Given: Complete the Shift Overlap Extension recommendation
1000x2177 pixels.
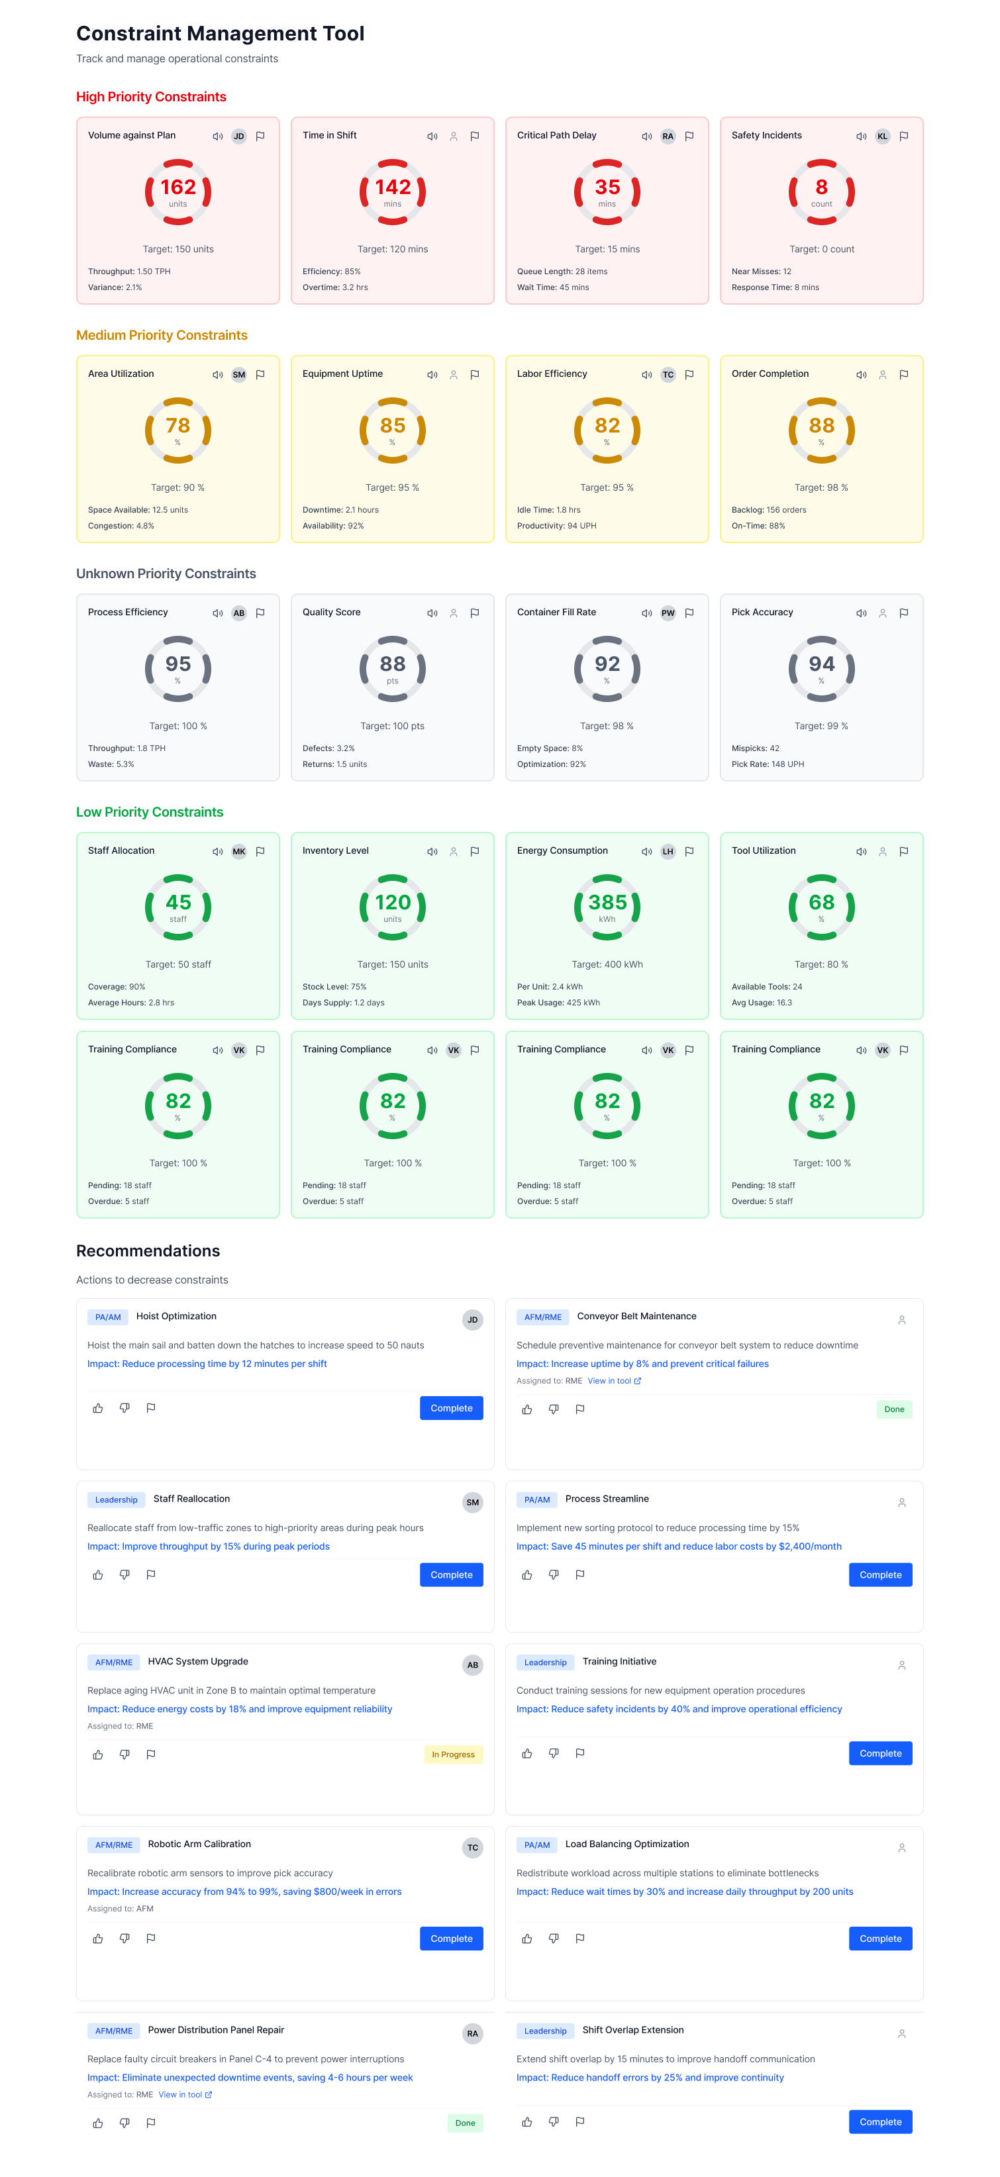Looking at the screenshot, I should click(880, 2121).
